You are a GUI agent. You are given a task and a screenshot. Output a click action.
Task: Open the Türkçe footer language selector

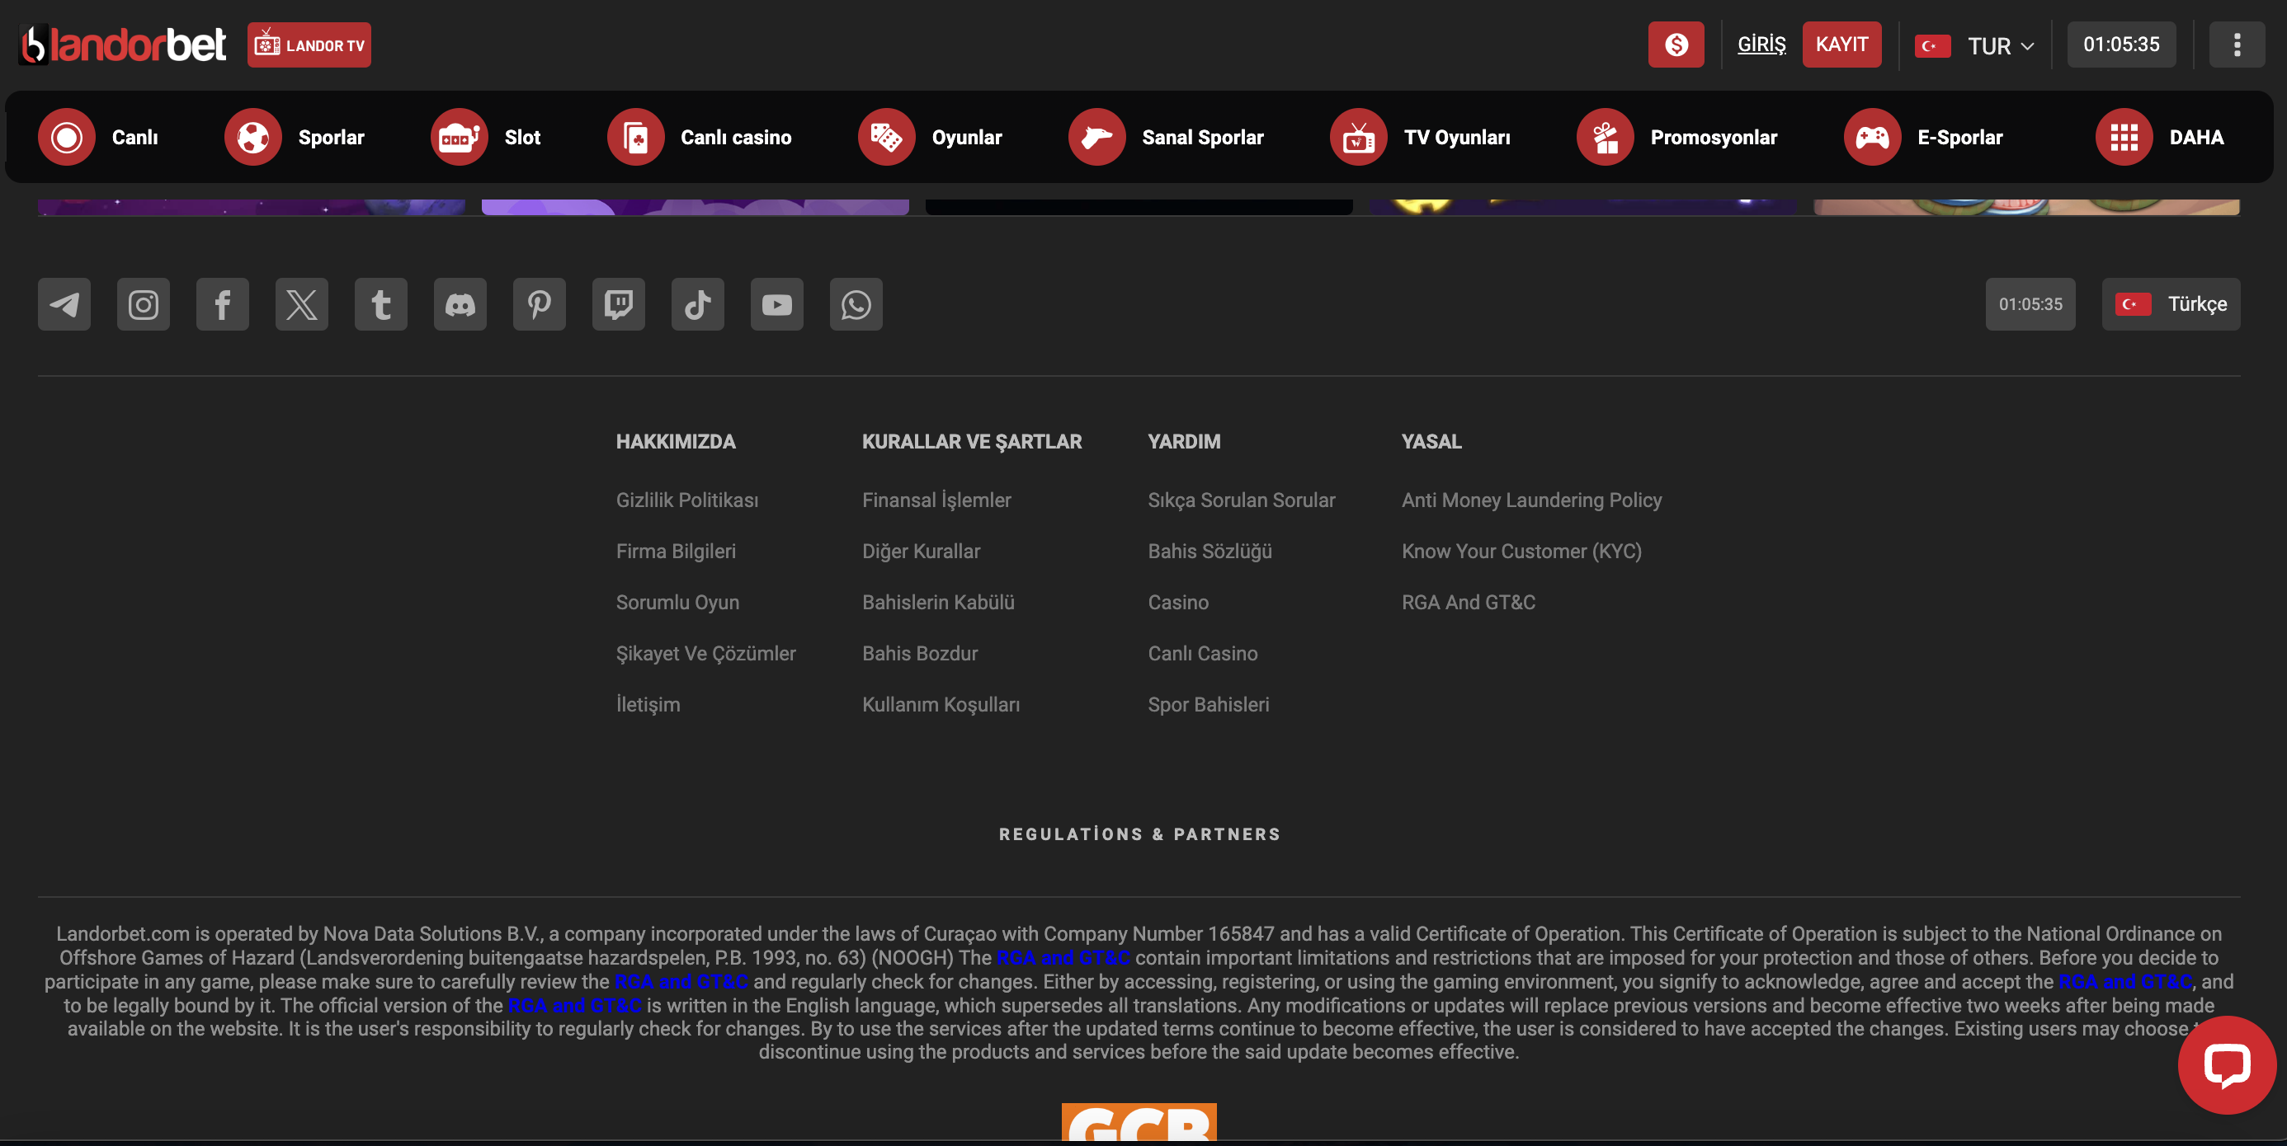(x=2170, y=304)
